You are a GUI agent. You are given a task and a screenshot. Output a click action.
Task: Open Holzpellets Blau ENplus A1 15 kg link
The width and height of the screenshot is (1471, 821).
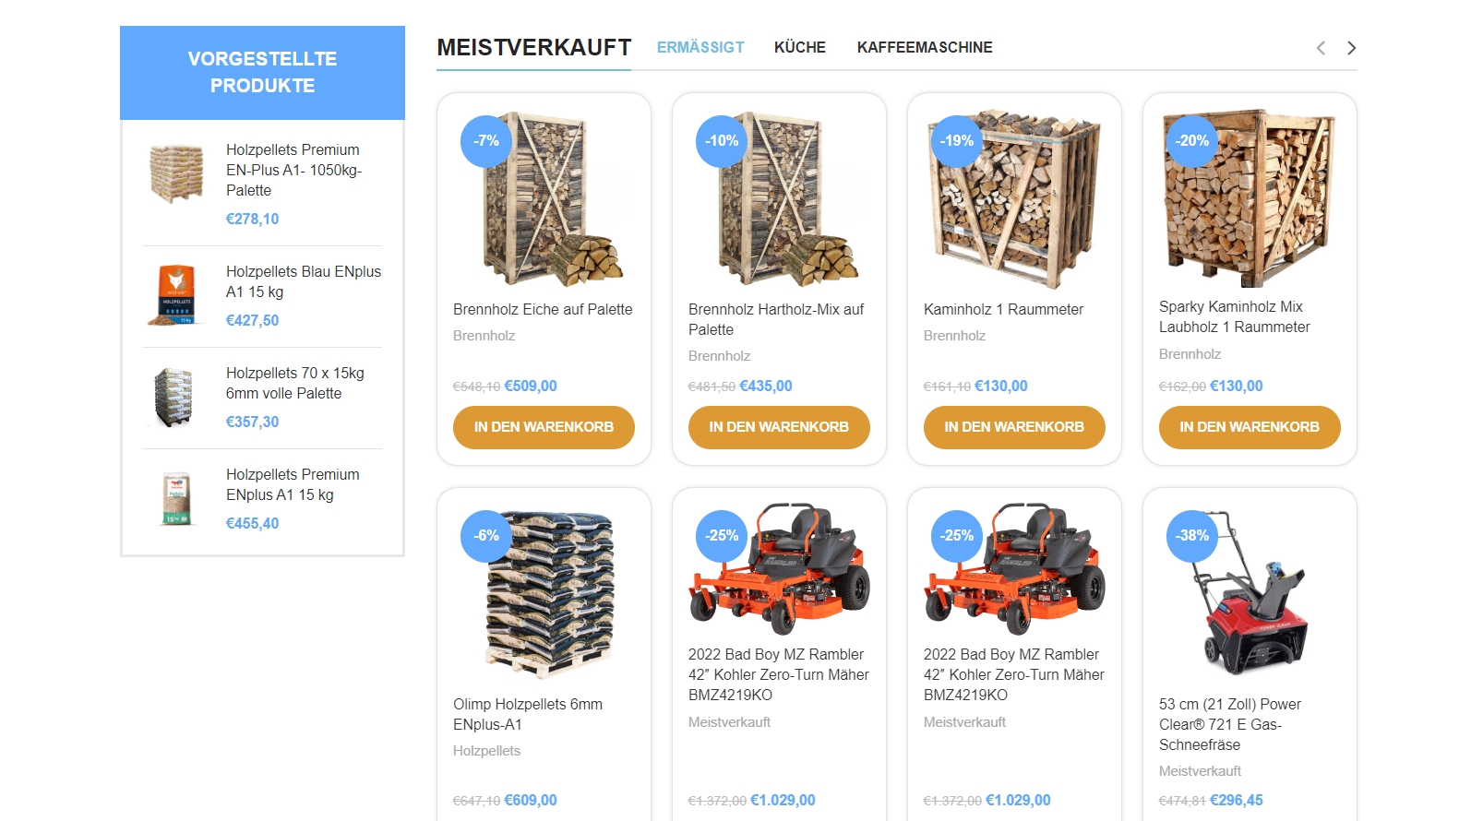304,281
